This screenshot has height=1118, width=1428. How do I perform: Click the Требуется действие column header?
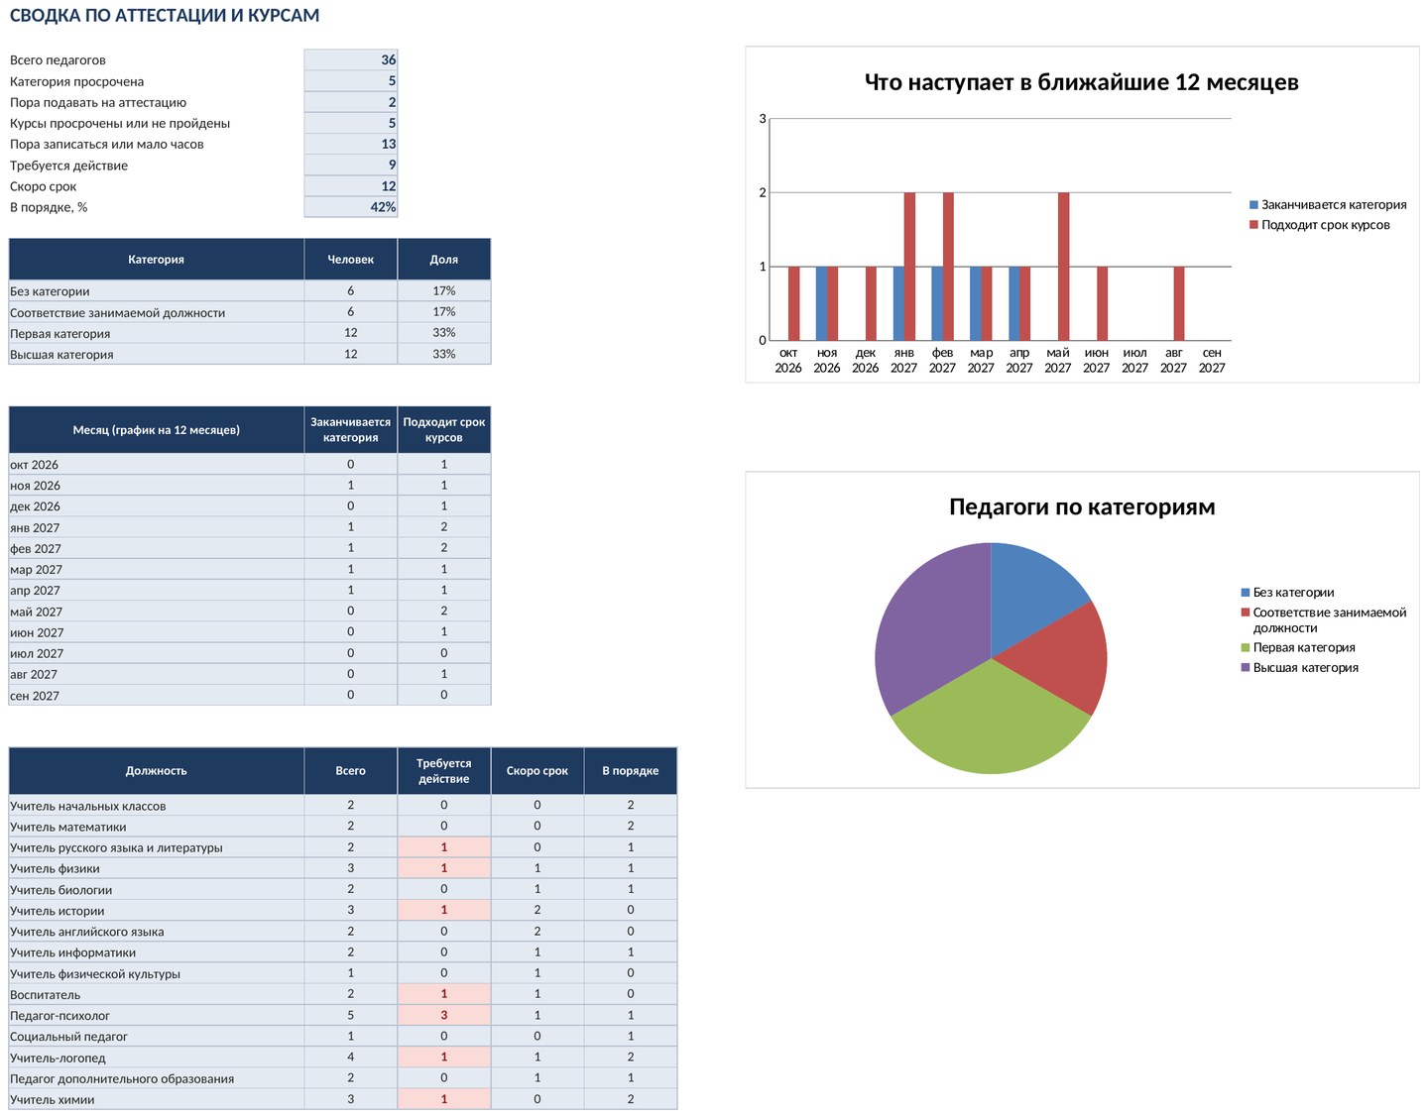444,771
